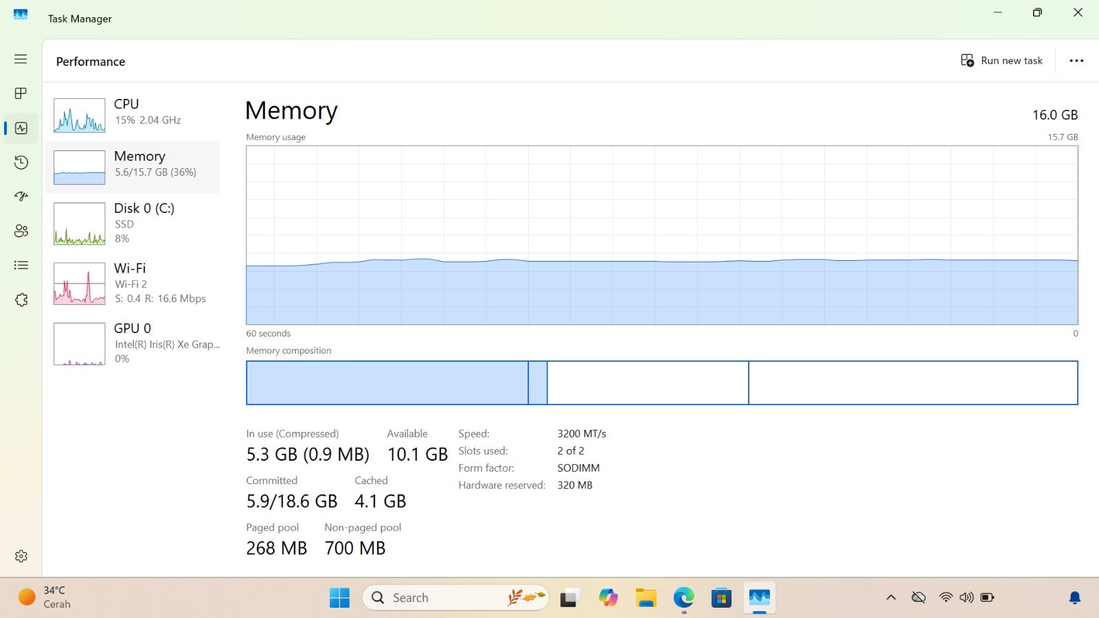Click the Memory composition bar
This screenshot has width=1099, height=618.
[661, 382]
